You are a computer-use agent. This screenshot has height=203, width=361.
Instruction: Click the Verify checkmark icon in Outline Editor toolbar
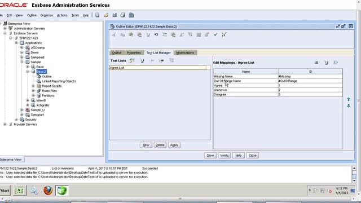215,34
